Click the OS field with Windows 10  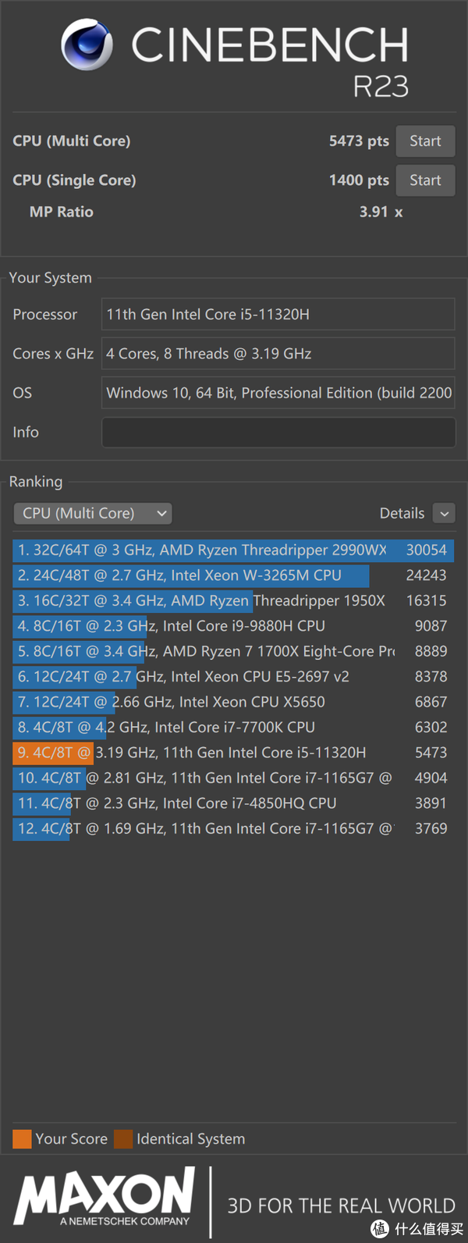click(x=278, y=393)
